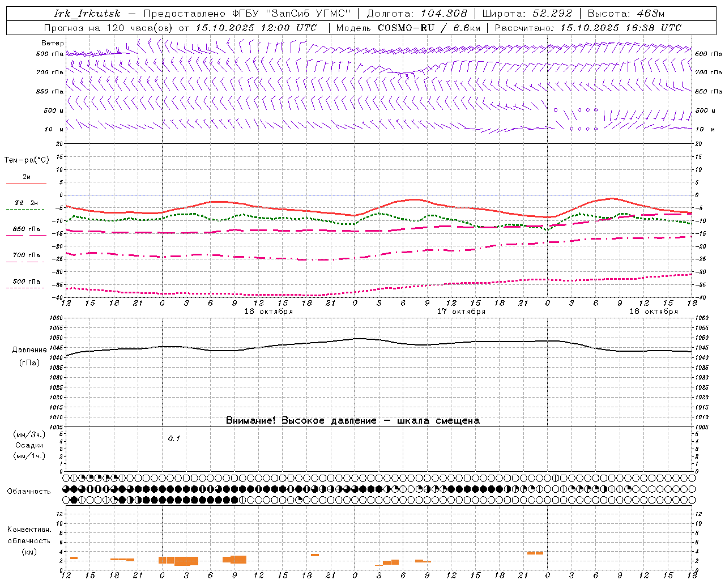This screenshot has height=580, width=725.
Task: Click the dotted 500 гПа temperature legend line
Action: click(25, 288)
